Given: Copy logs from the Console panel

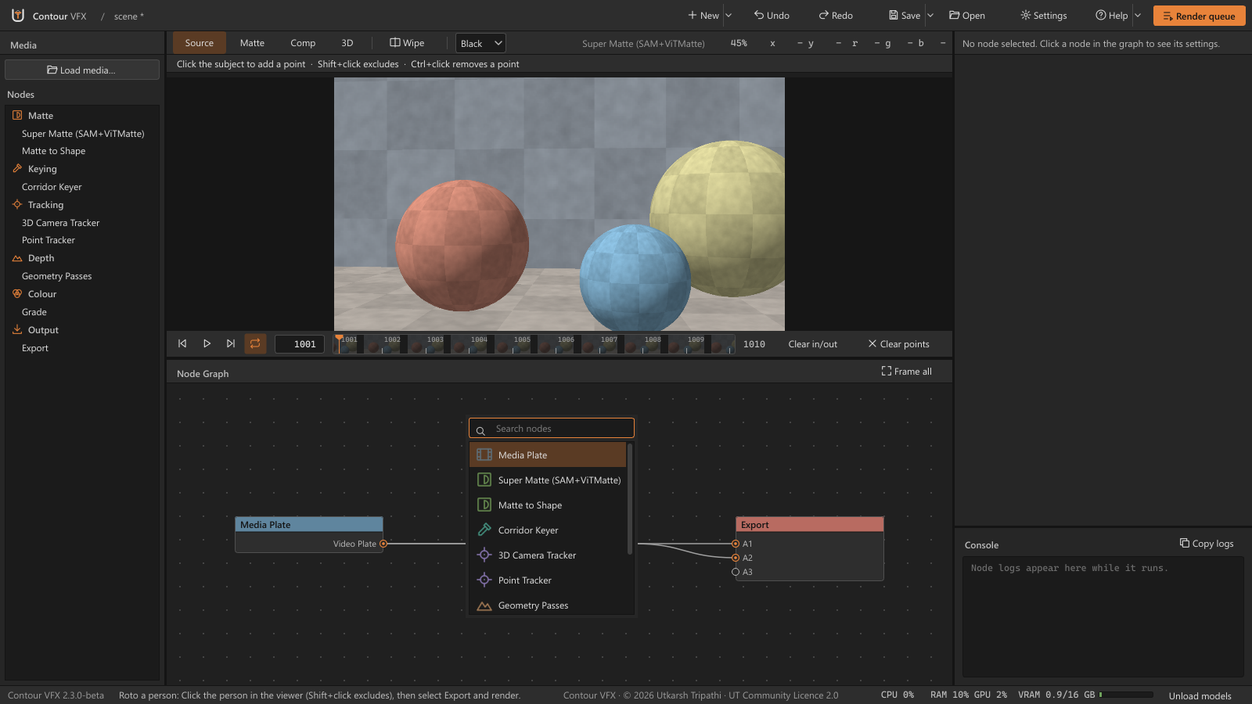Looking at the screenshot, I should [x=1207, y=544].
